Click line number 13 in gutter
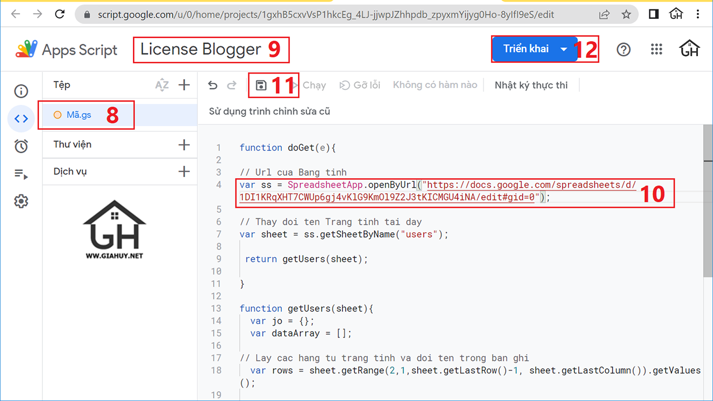Viewport: 713px width, 401px height. 216,309
